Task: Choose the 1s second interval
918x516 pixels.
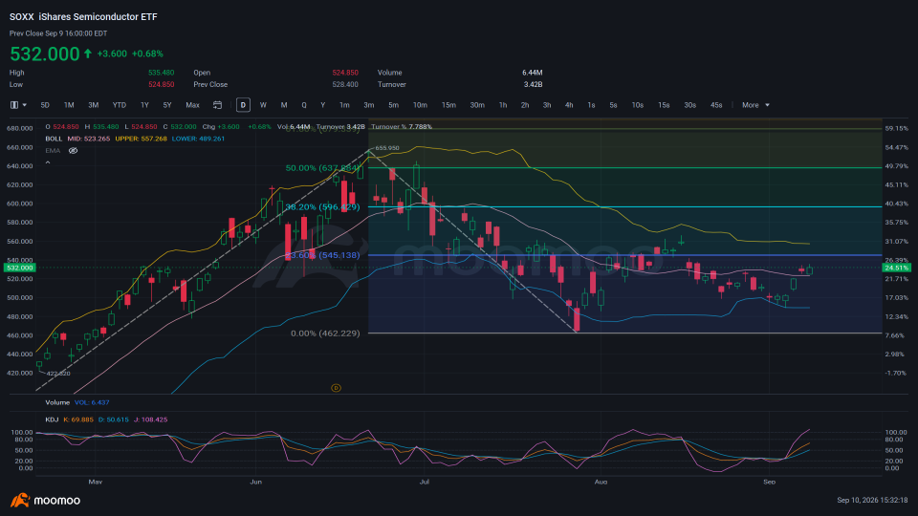Action: click(x=591, y=105)
